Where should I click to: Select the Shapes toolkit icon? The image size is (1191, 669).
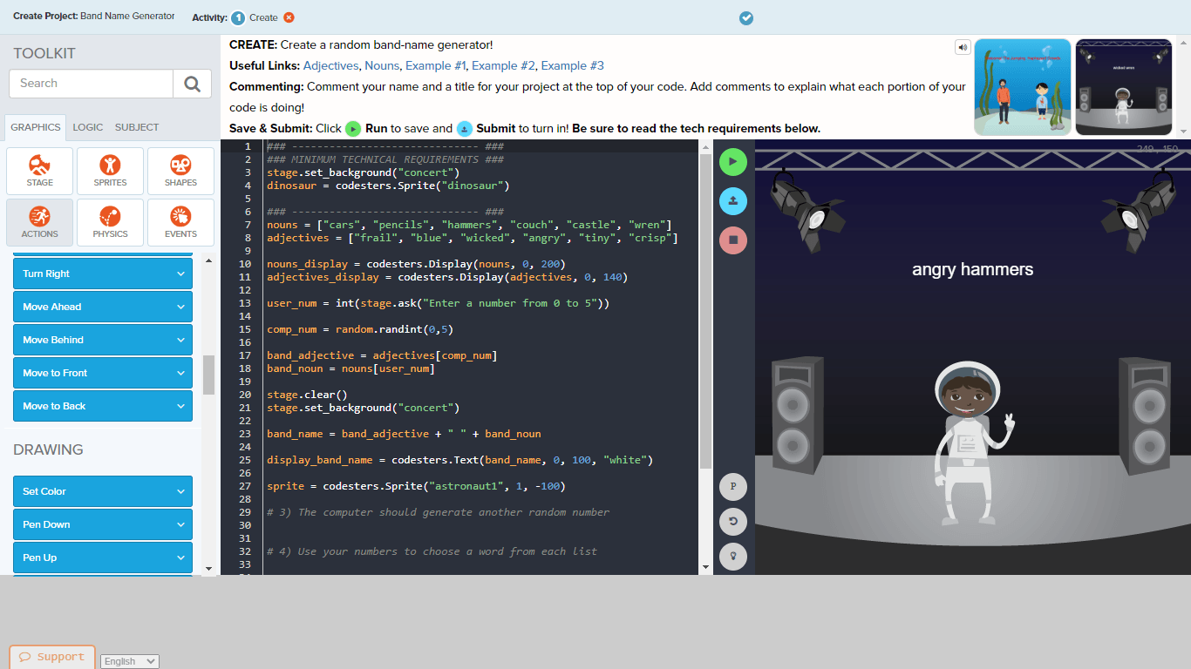pos(180,171)
